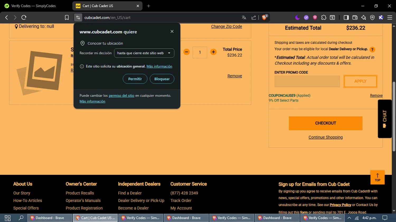Viewport: 396px width, 222px height.
Task: Click the translate page icon
Action: pos(244,17)
